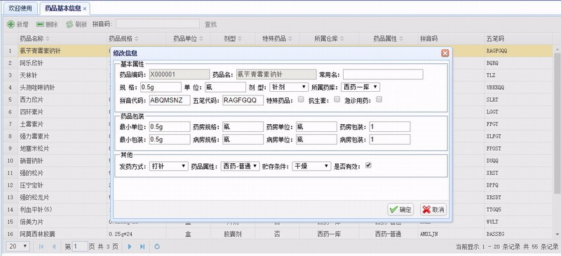The width and height of the screenshot is (561, 256).
Task: Sort by 药品规格 column arrows
Action: pos(136,39)
